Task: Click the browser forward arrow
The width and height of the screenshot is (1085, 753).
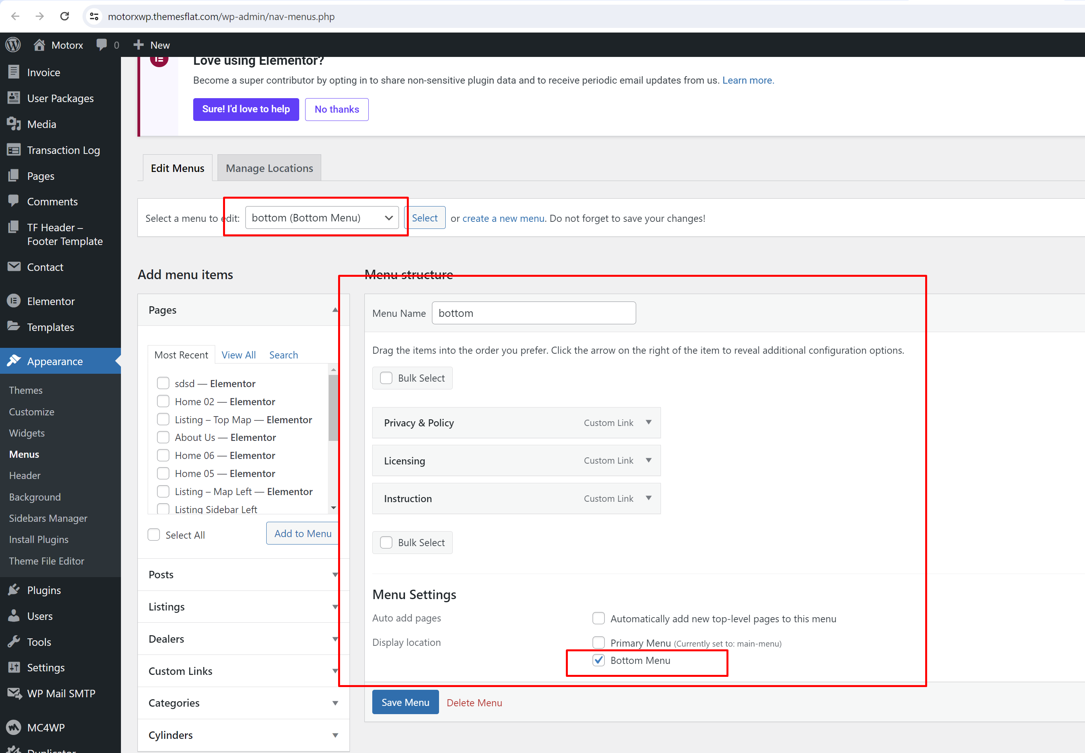Action: pyautogui.click(x=40, y=16)
